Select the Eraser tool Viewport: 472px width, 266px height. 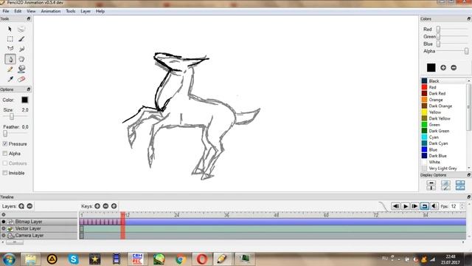pyautogui.click(x=21, y=79)
